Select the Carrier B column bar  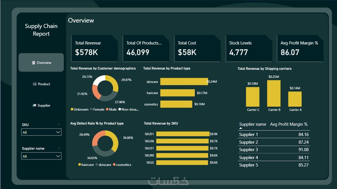click(x=274, y=94)
